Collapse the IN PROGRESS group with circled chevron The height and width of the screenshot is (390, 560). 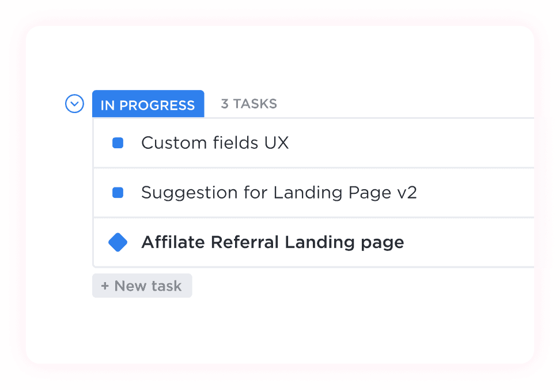pos(75,104)
